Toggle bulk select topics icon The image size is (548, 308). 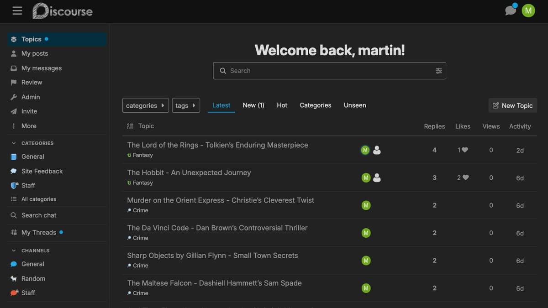point(130,126)
